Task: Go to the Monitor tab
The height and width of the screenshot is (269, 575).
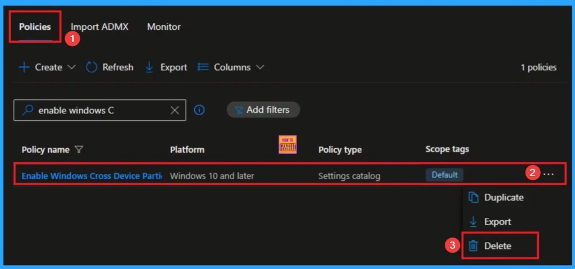Action: tap(163, 27)
